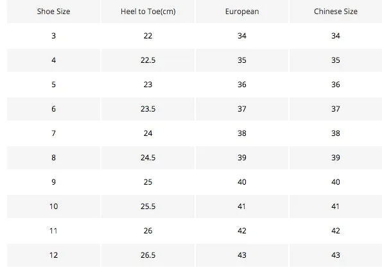Click Chinese size 37 cell
Screen dimensions: 382x270
tap(336, 109)
